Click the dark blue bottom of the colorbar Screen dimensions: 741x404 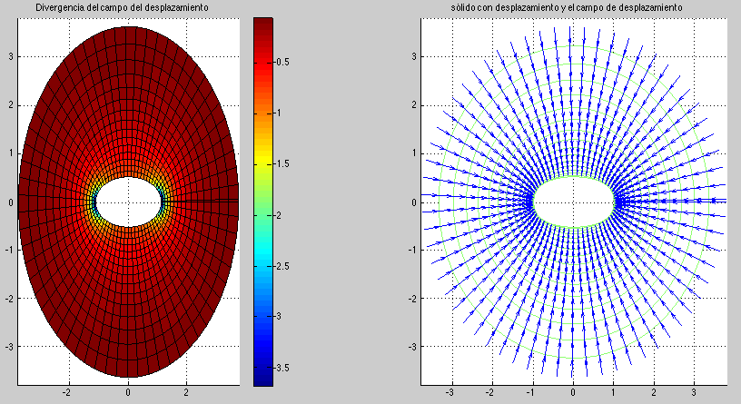point(262,379)
